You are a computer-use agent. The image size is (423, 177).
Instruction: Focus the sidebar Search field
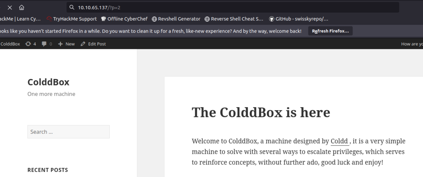click(x=69, y=132)
